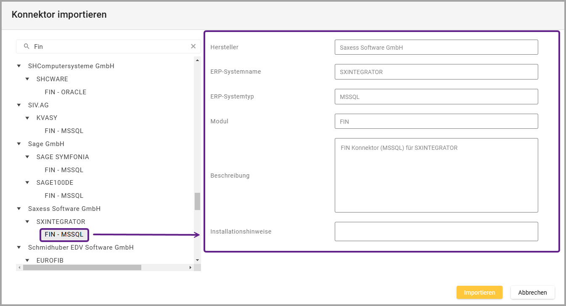Click the Abbrechen button
Screen dimensions: 566x306
[532, 293]
